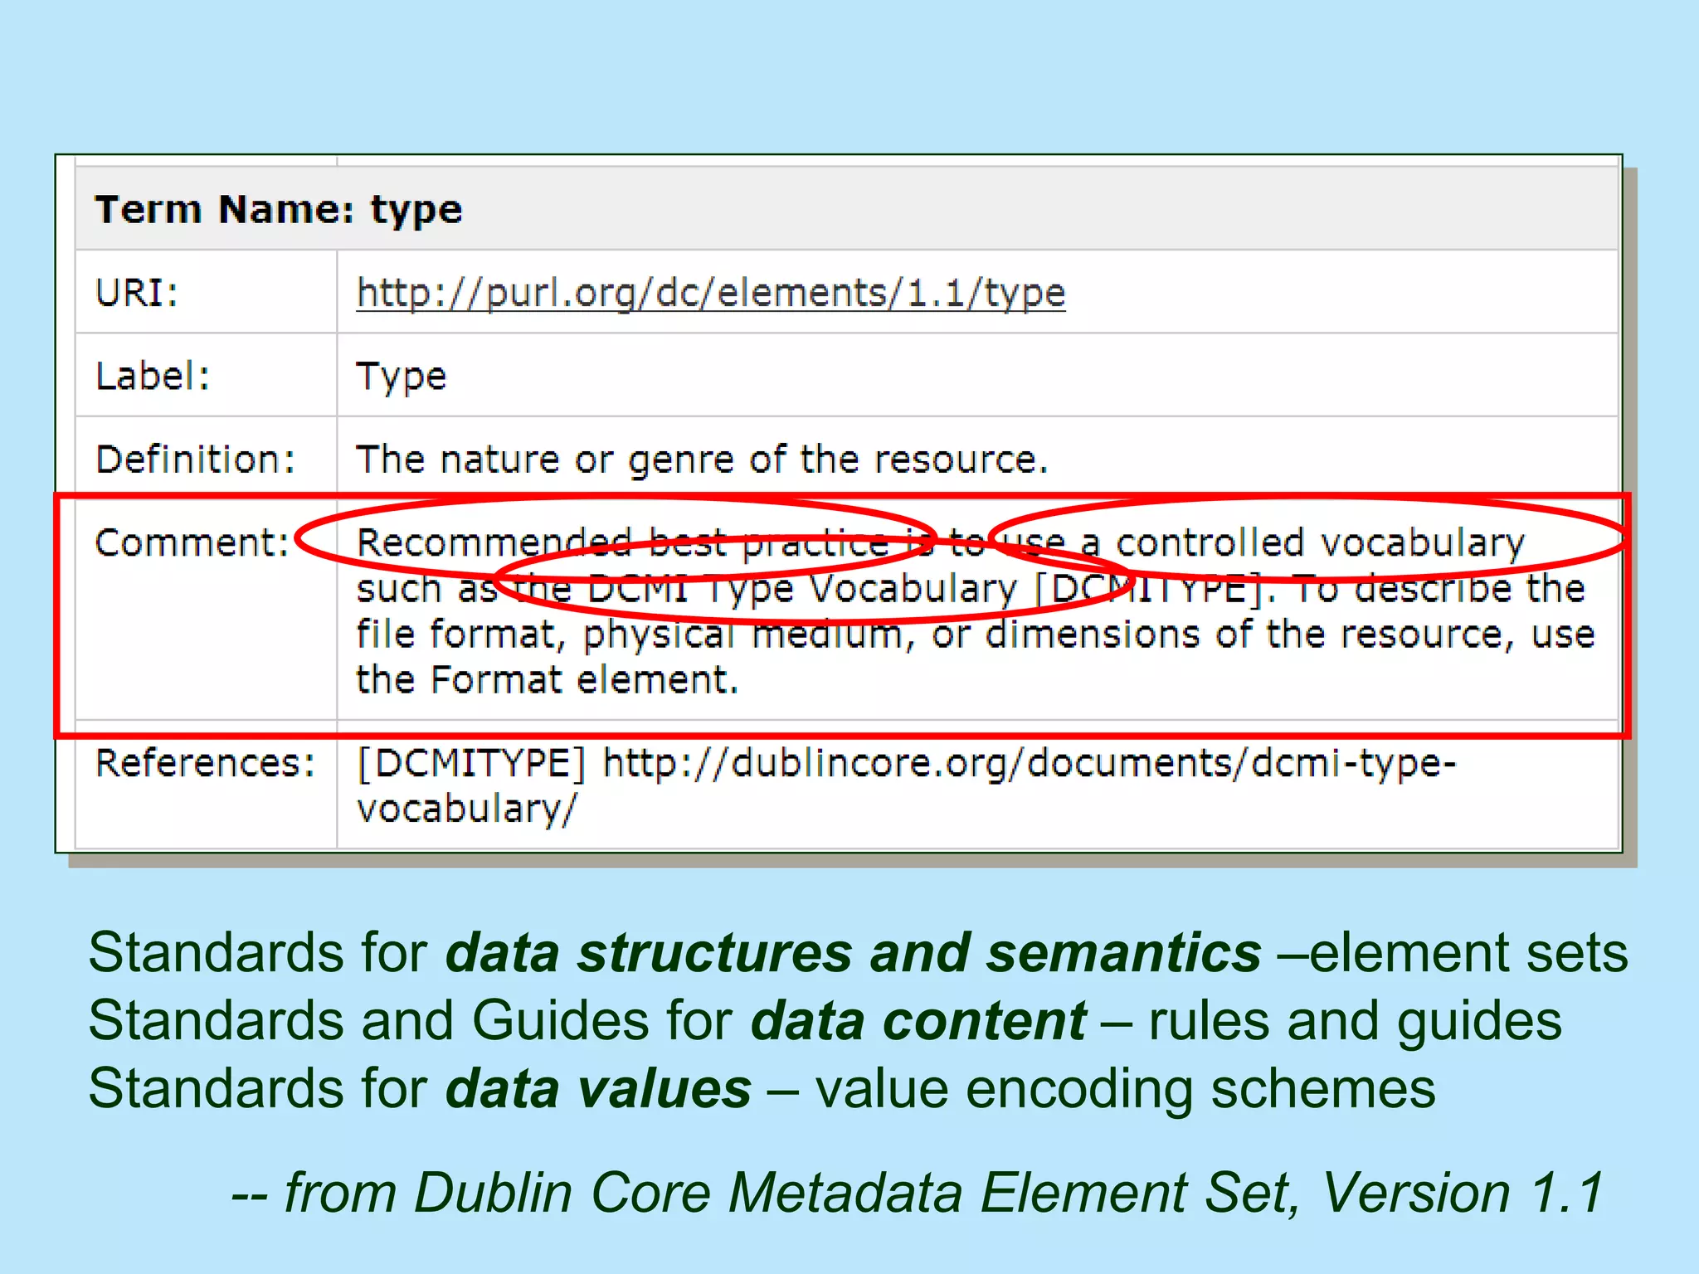Select the 'Label:' row label
This screenshot has width=1699, height=1274.
pyautogui.click(x=153, y=376)
